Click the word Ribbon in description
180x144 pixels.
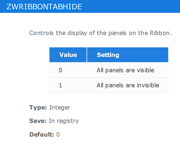click(160, 33)
